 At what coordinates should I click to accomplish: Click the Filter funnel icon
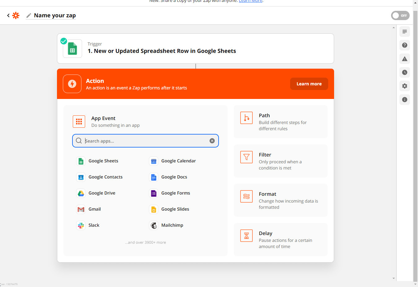(x=246, y=157)
